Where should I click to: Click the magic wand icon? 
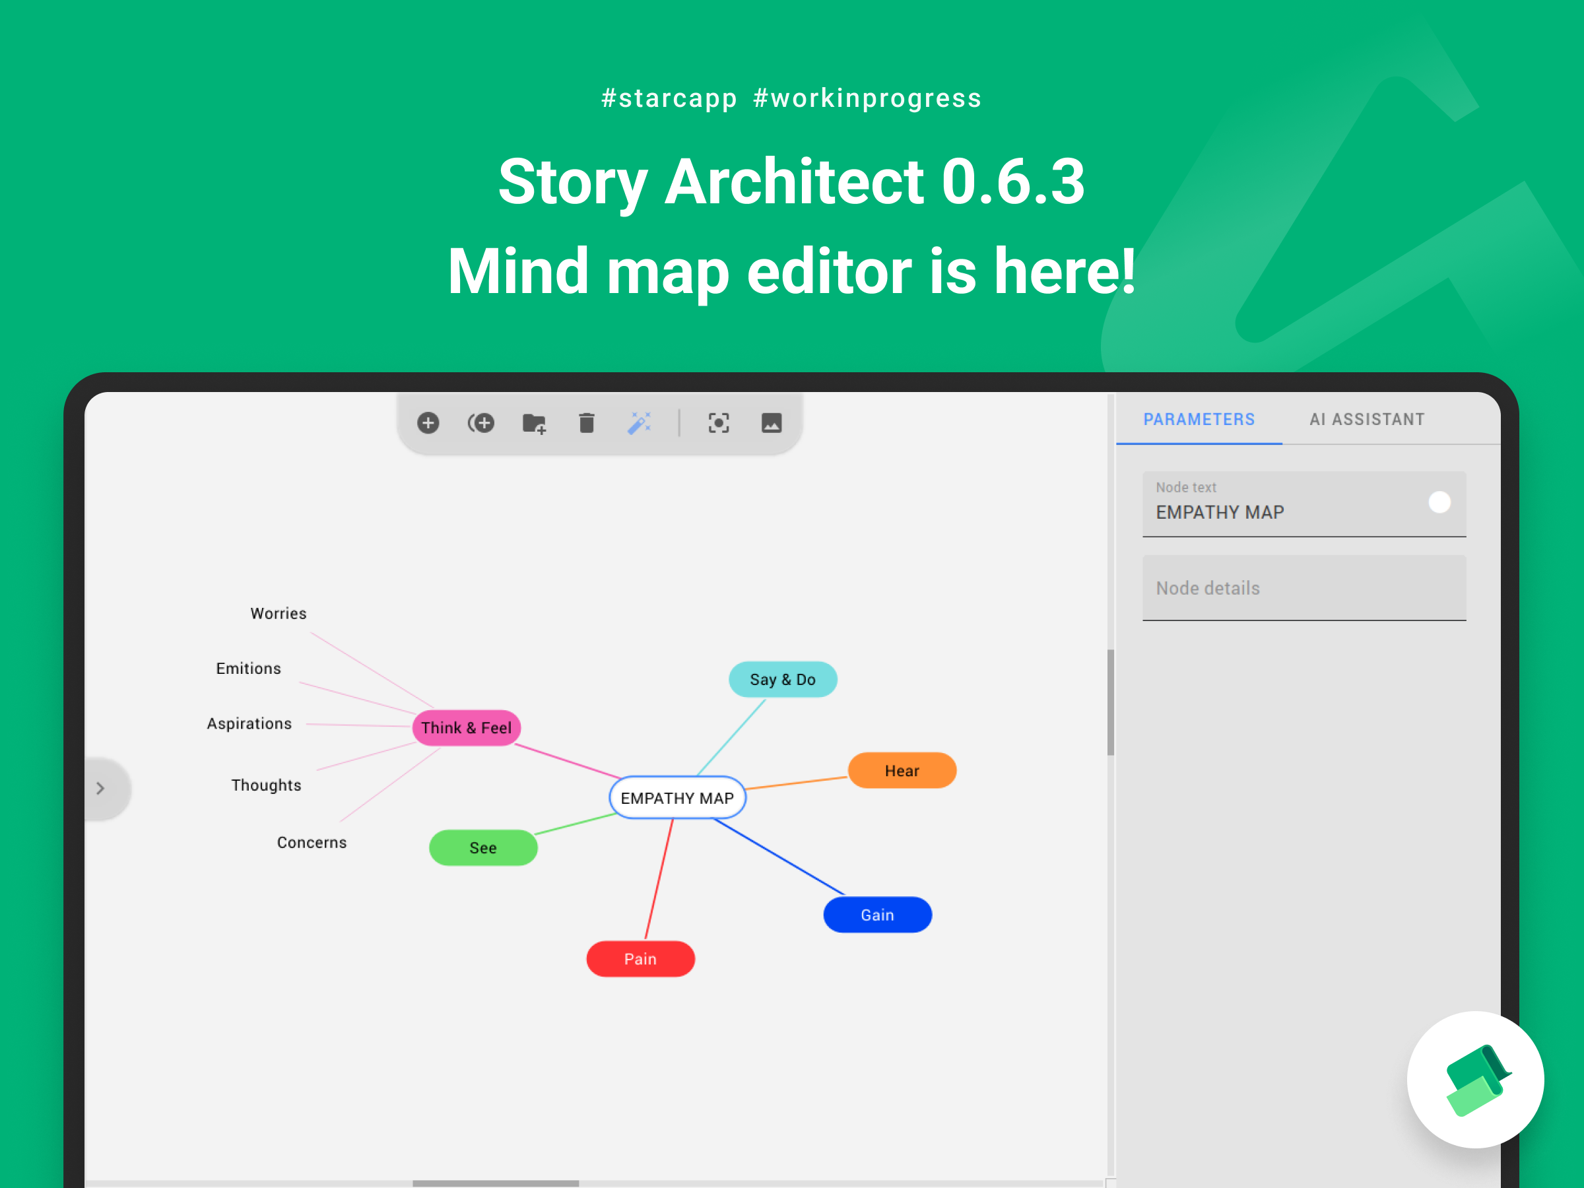pos(639,423)
